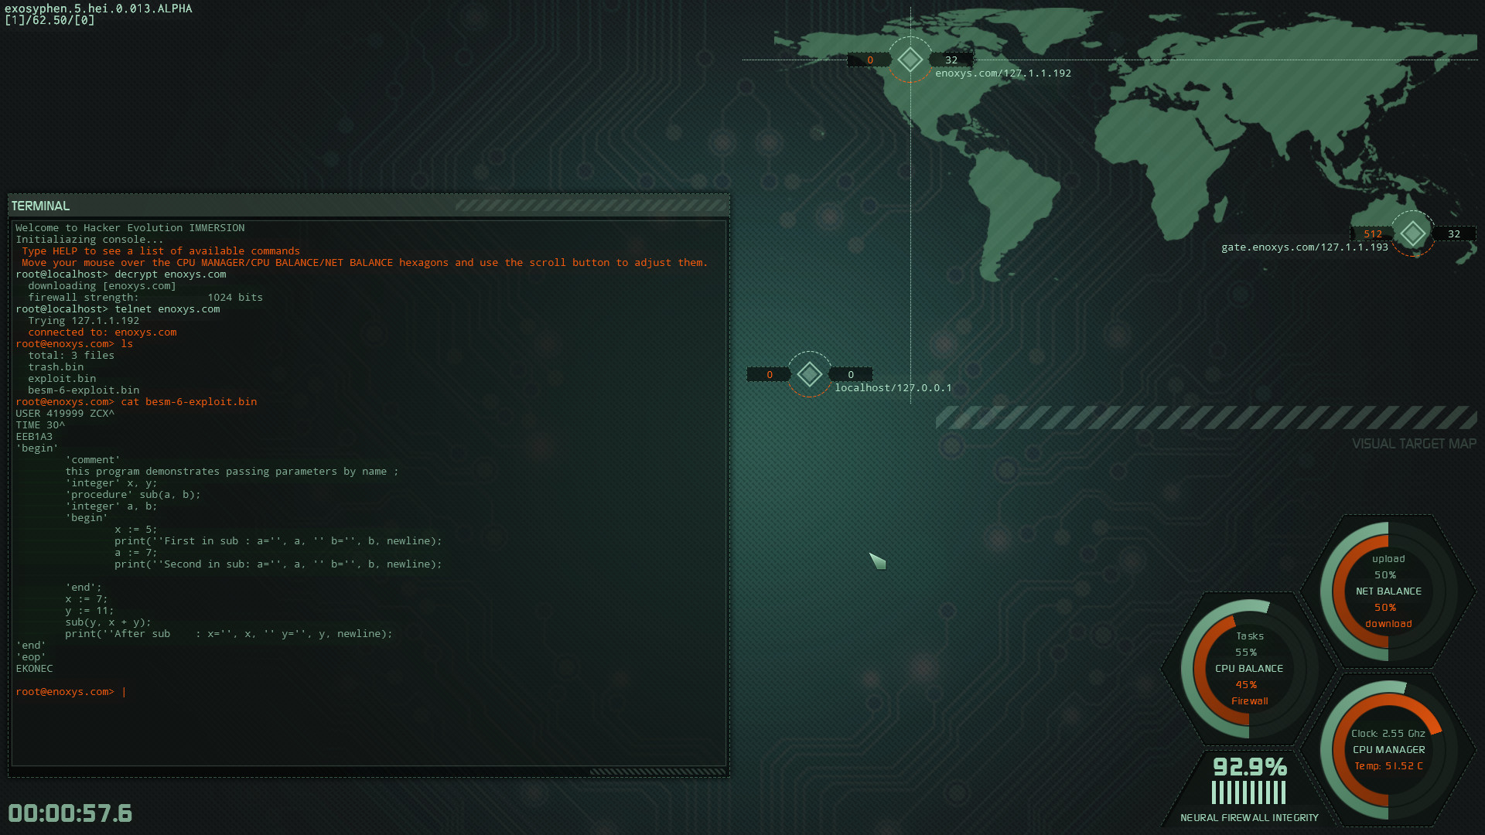This screenshot has width=1485, height=835.
Task: Click the firewall integrity bar meter
Action: 1249,792
